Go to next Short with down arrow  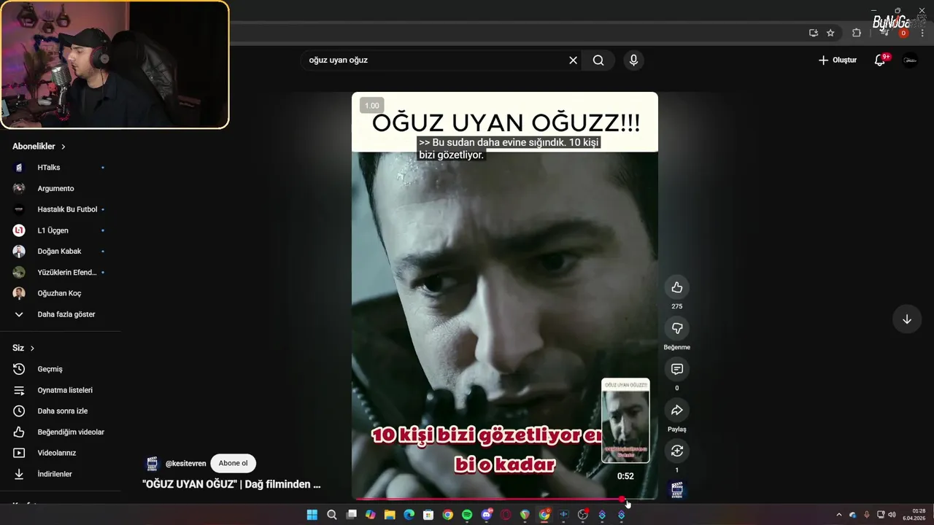coord(907,319)
